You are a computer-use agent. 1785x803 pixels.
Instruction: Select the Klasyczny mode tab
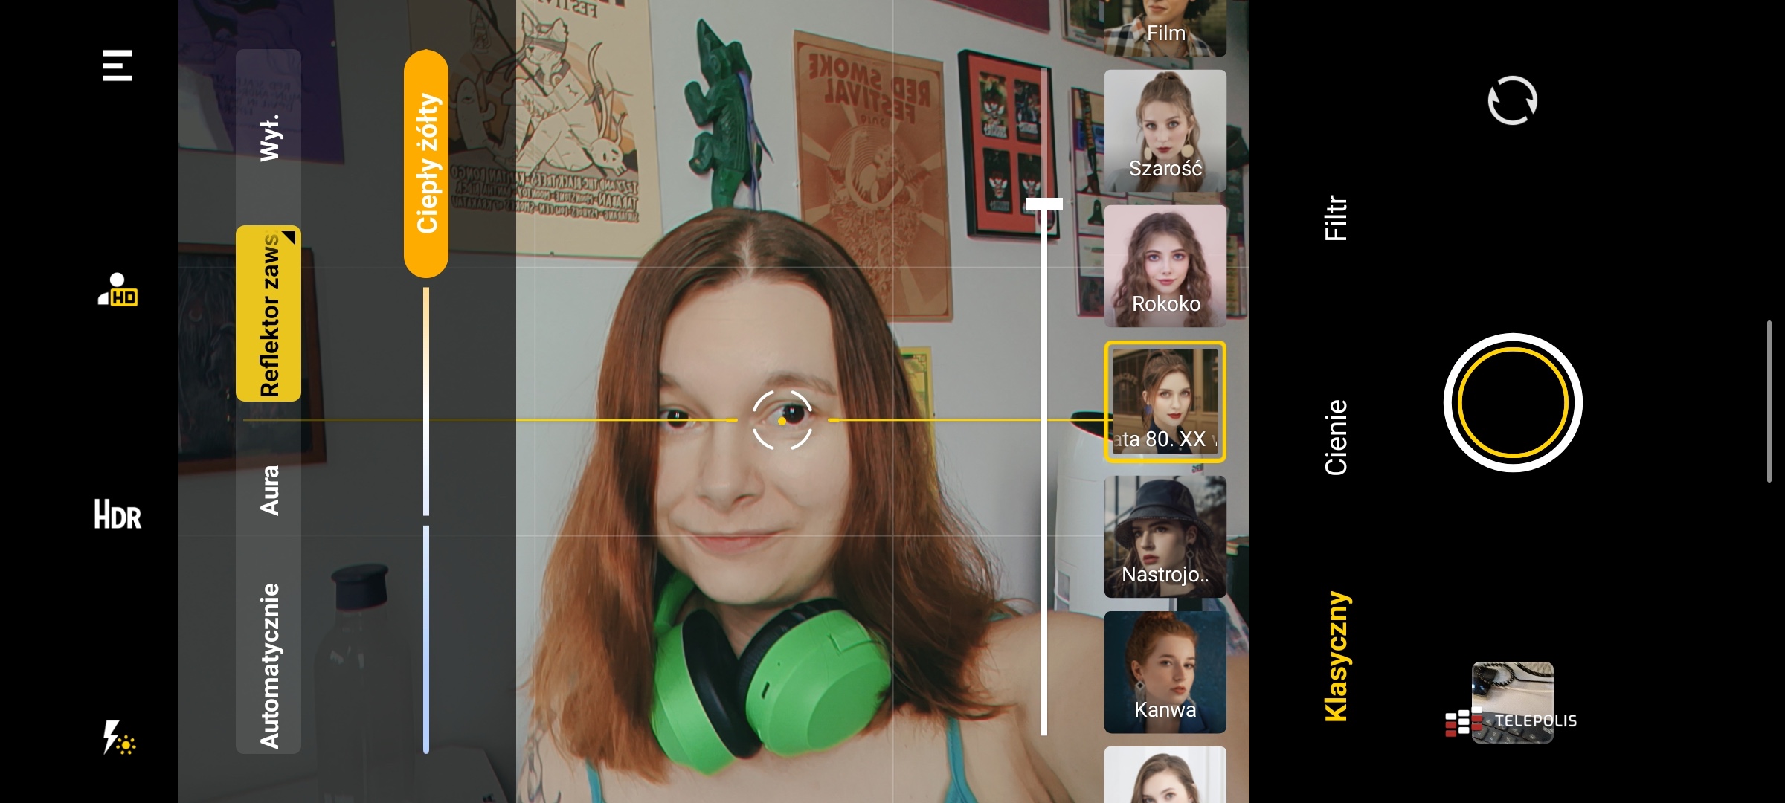[x=1336, y=656]
